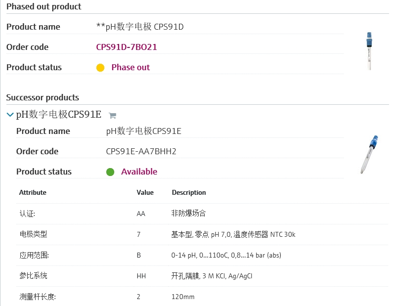Click the Phase out status text
Image resolution: width=395 pixels, height=306 pixels.
[x=131, y=67]
